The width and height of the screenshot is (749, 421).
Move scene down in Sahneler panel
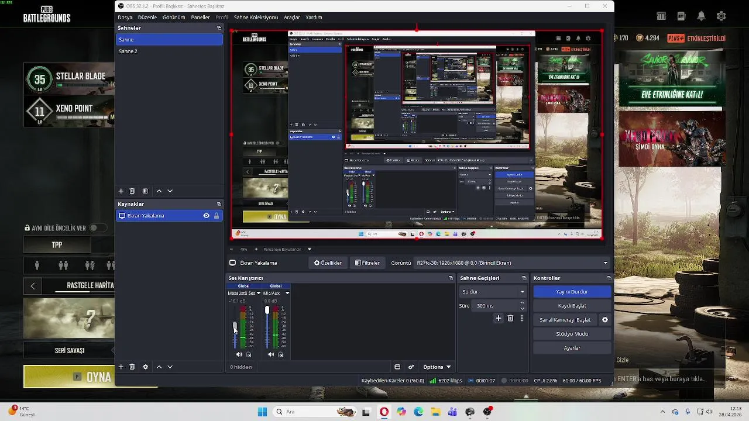point(170,191)
